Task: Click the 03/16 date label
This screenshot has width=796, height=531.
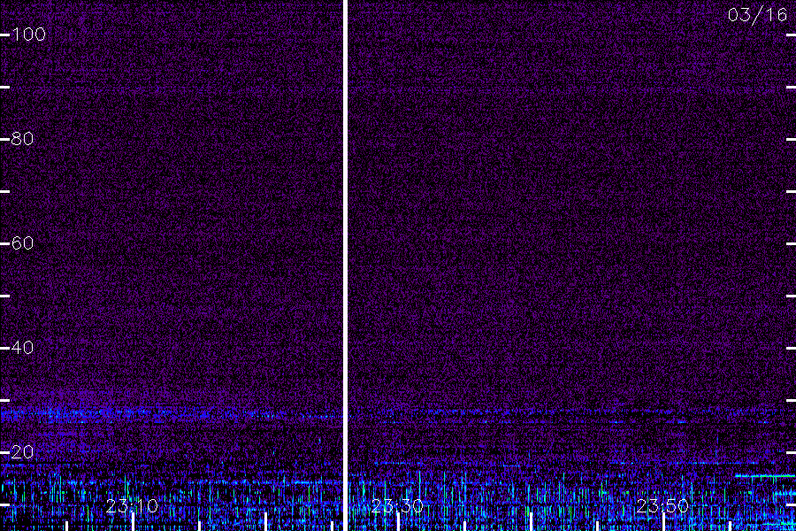Action: click(x=757, y=15)
